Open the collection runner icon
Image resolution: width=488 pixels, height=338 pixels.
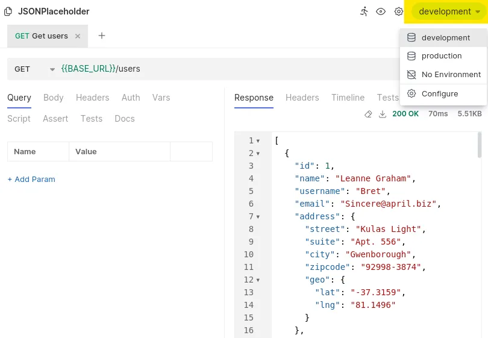364,11
